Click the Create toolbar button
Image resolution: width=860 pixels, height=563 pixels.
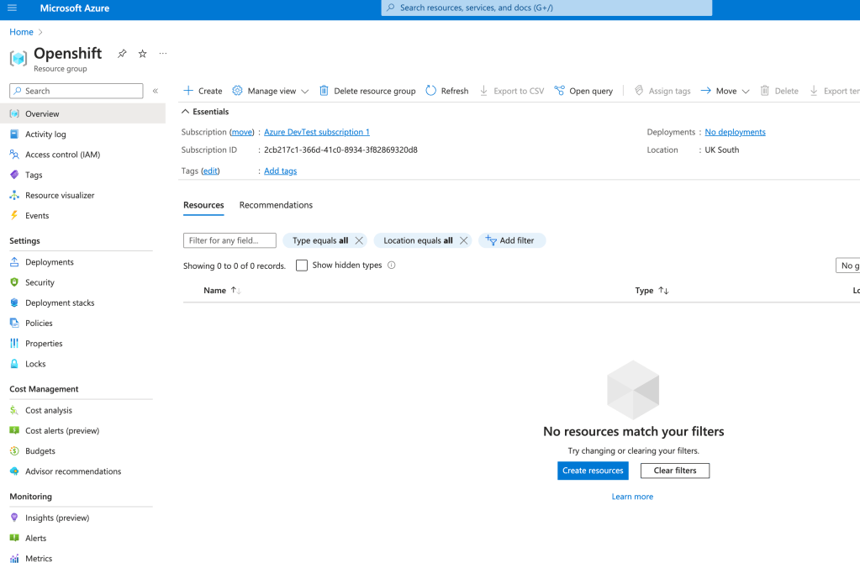pos(203,91)
